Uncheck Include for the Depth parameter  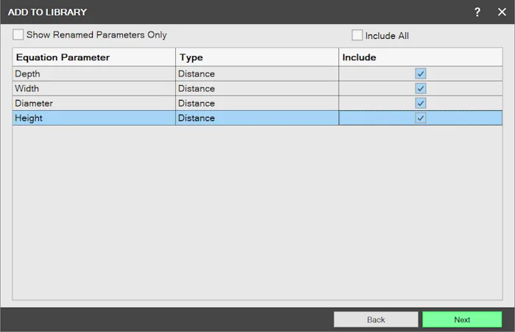click(420, 73)
